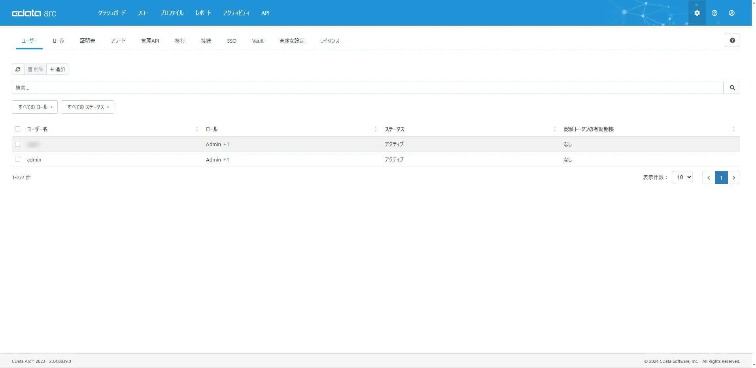Viewport: 756px width, 368px height.
Task: Switch to the アラート tab
Action: coord(118,41)
